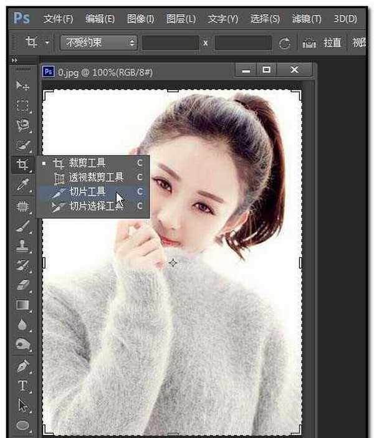Click the reset crop rotation arrow icon

[284, 44]
